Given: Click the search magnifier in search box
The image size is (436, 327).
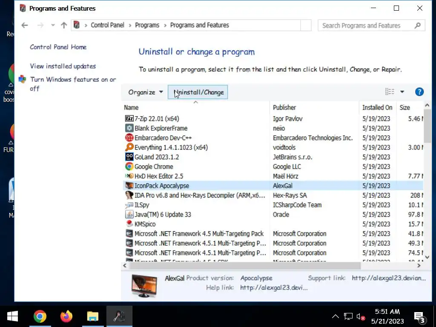Looking at the screenshot, I should [417, 26].
